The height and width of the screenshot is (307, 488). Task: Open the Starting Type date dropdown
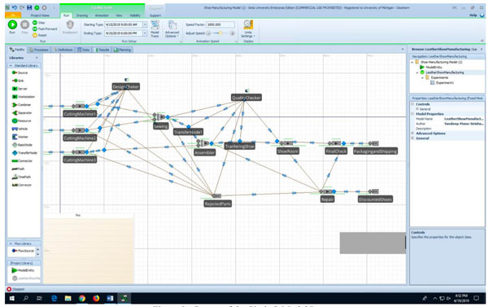[x=145, y=24]
